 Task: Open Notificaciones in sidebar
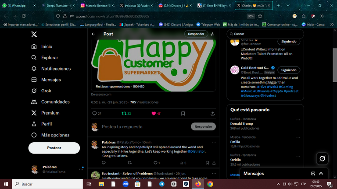click(x=51, y=69)
